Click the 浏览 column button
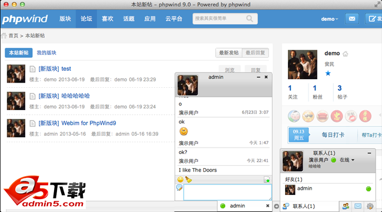Screen dimensions: 382x212 pyautogui.click(x=229, y=70)
